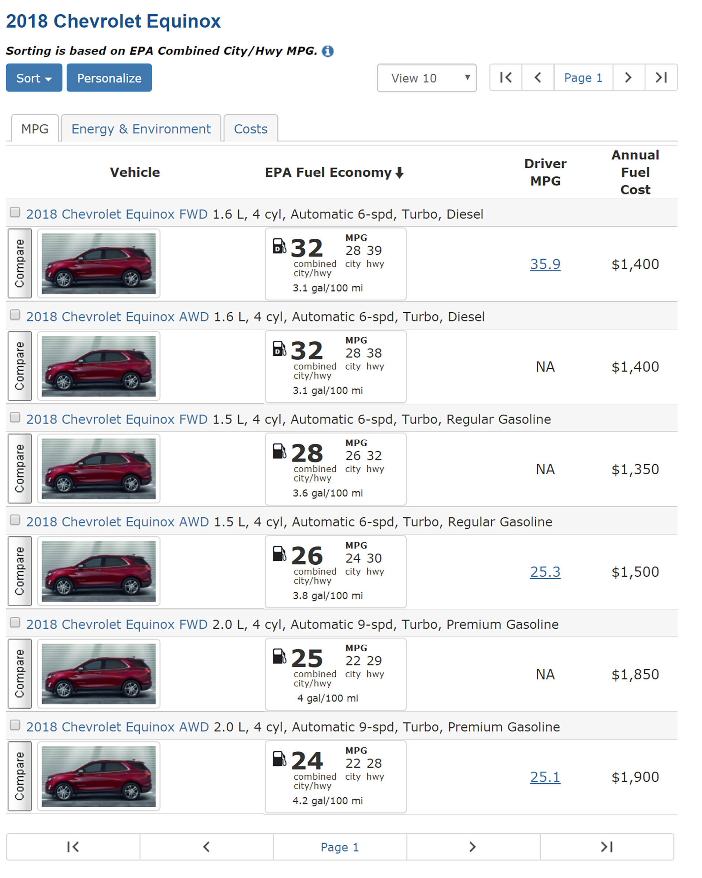Open the 25.3 driver MPG link
This screenshot has width=702, height=878.
coord(545,572)
